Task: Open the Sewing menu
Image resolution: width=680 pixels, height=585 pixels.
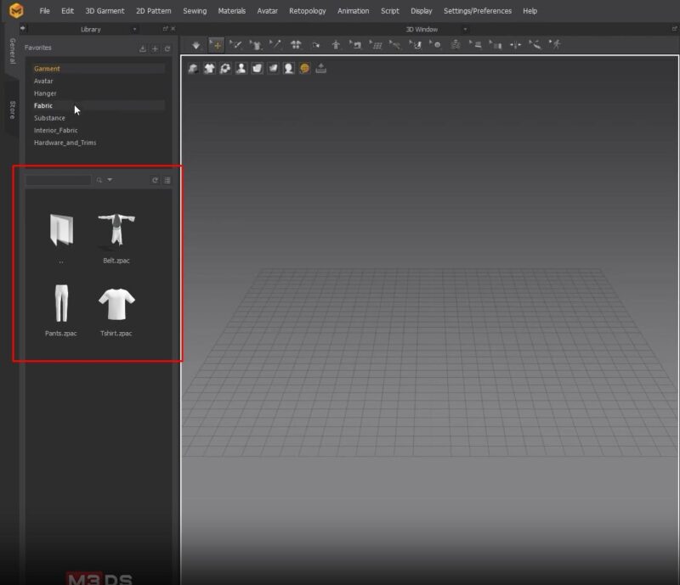Action: (x=194, y=11)
